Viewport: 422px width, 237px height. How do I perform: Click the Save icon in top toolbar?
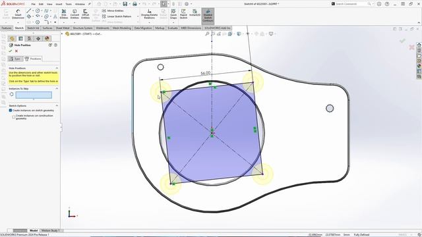click(125, 4)
